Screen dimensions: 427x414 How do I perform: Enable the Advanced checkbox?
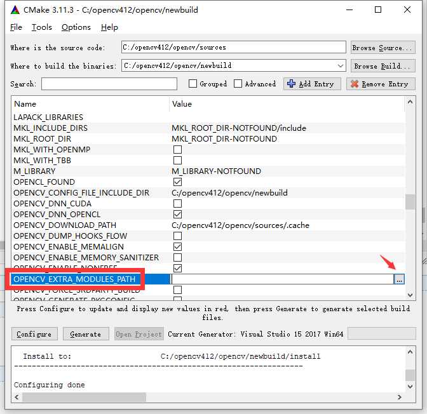(x=238, y=84)
